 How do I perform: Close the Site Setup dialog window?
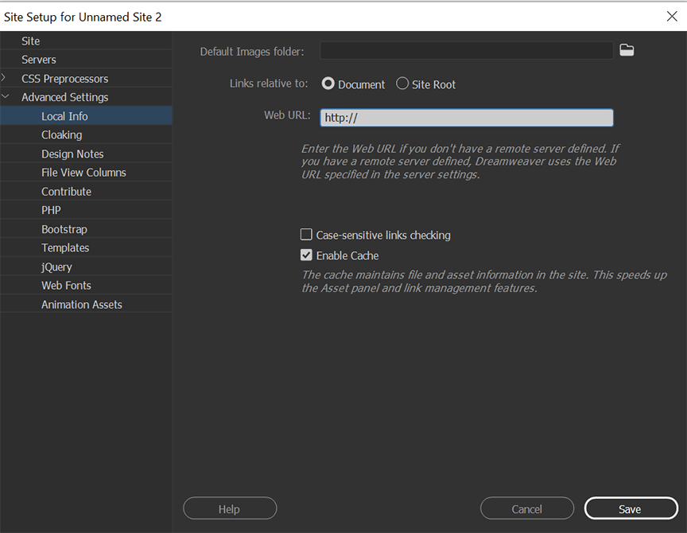tap(672, 16)
